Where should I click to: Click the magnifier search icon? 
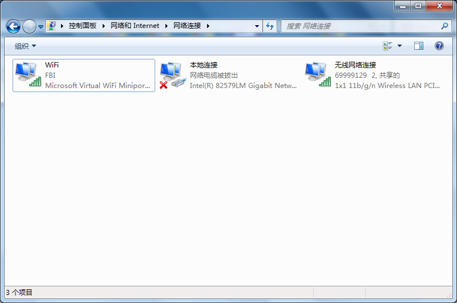444,26
